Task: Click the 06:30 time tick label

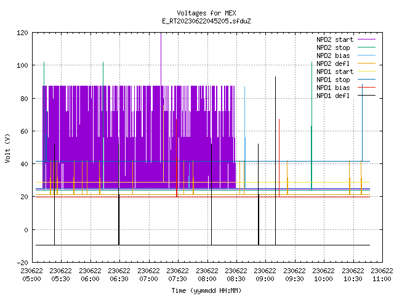Action: click(x=119, y=279)
